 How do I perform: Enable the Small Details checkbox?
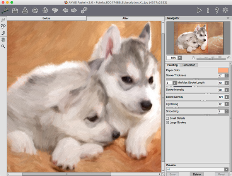point(167,118)
